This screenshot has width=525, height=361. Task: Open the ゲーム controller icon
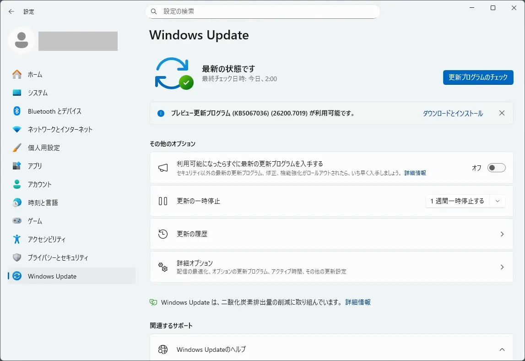(x=17, y=221)
